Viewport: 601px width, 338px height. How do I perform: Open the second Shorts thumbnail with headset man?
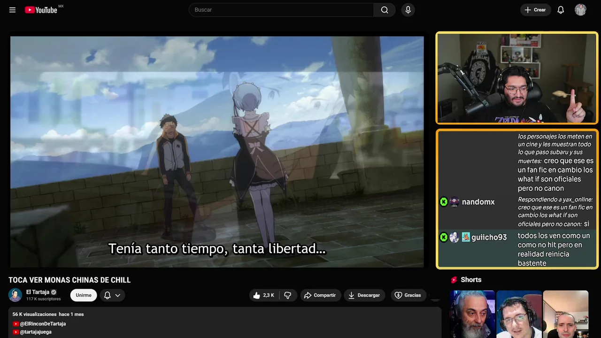pyautogui.click(x=519, y=314)
